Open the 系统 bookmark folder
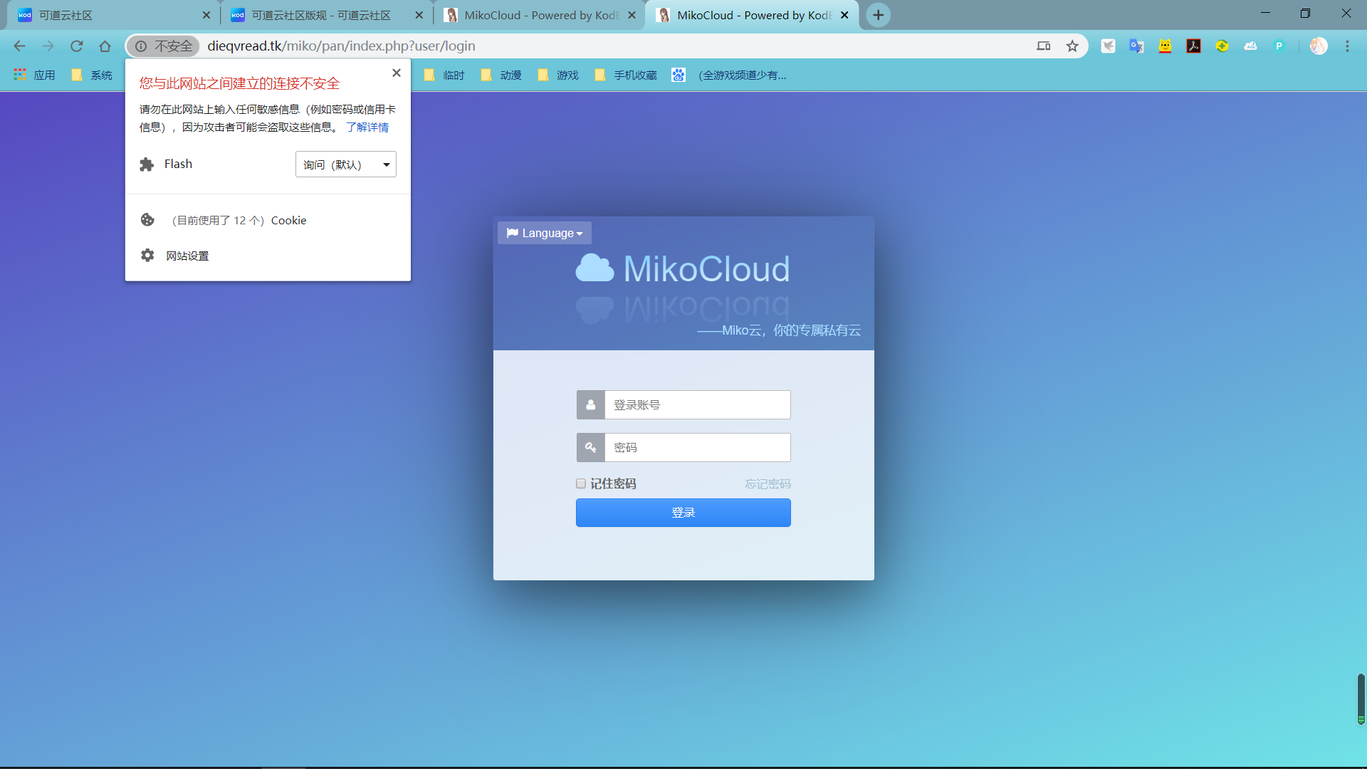The image size is (1367, 769). click(x=92, y=75)
